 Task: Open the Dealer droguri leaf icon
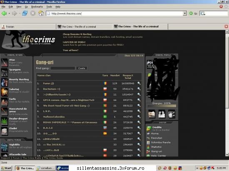tap(4, 121)
